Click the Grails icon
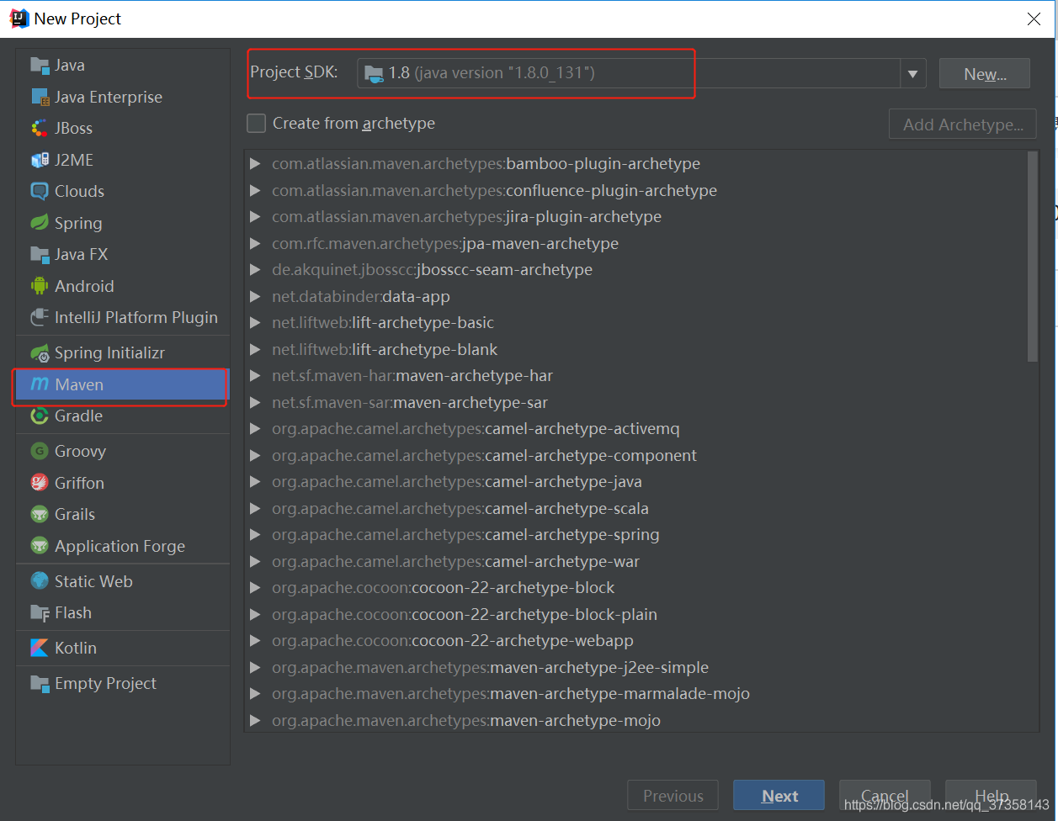Screen dimensions: 1058x821 40,514
